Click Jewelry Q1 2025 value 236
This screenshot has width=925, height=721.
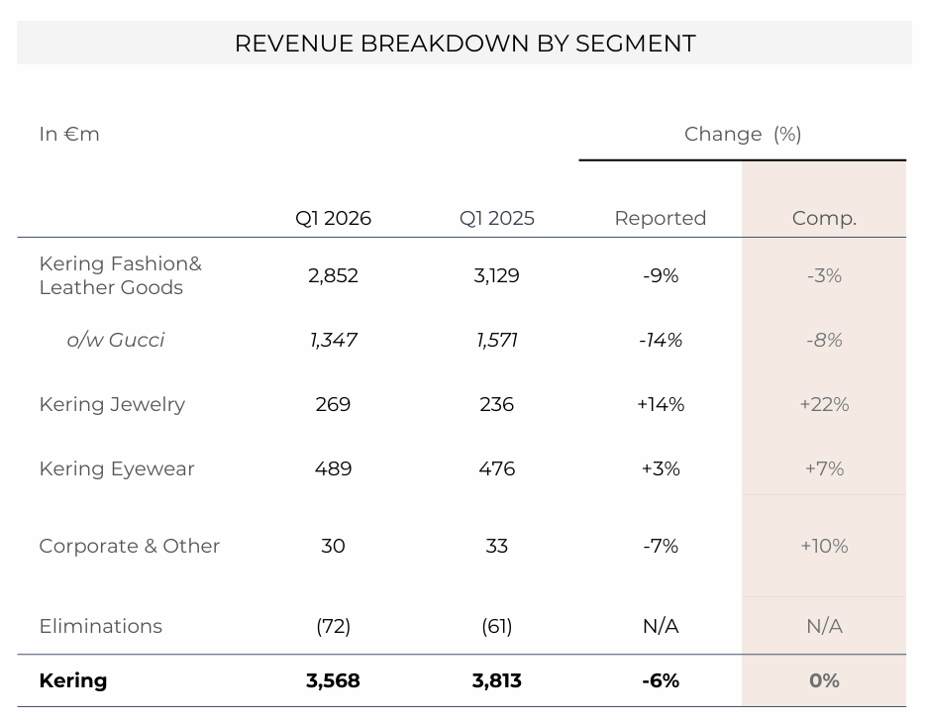pyautogui.click(x=497, y=404)
